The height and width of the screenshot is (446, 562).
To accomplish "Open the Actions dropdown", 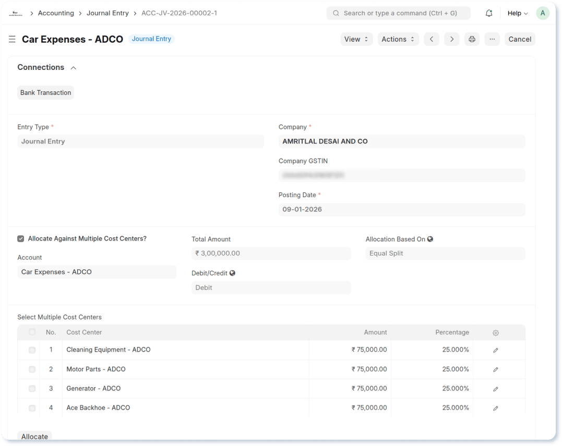I will pos(398,39).
